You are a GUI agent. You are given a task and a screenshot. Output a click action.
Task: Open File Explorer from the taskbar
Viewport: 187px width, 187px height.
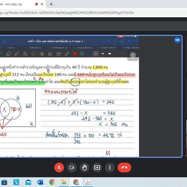[63, 182]
